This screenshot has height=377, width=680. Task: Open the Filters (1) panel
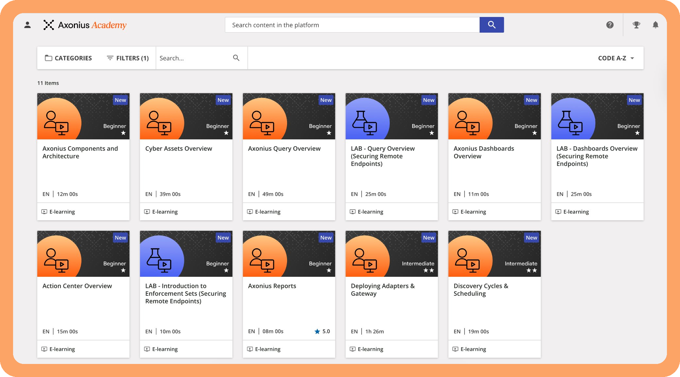(128, 58)
